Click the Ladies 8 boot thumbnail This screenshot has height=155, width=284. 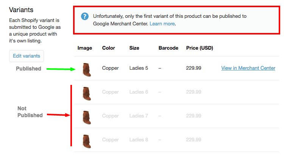click(x=87, y=141)
